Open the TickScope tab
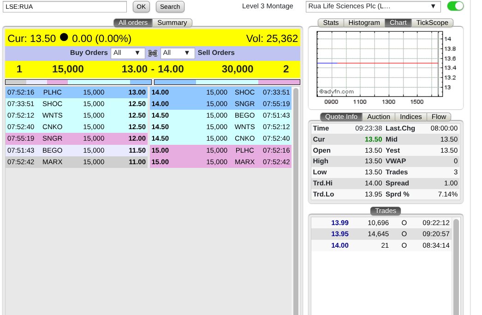Image resolution: width=482 pixels, height=315 pixels. tap(432, 23)
